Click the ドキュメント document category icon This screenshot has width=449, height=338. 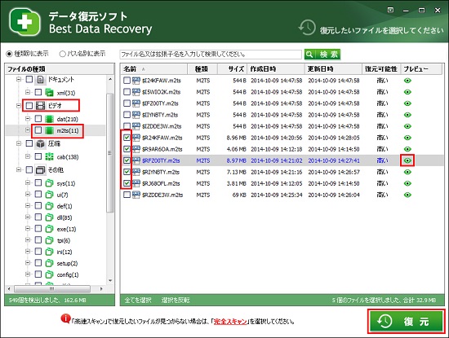40,80
